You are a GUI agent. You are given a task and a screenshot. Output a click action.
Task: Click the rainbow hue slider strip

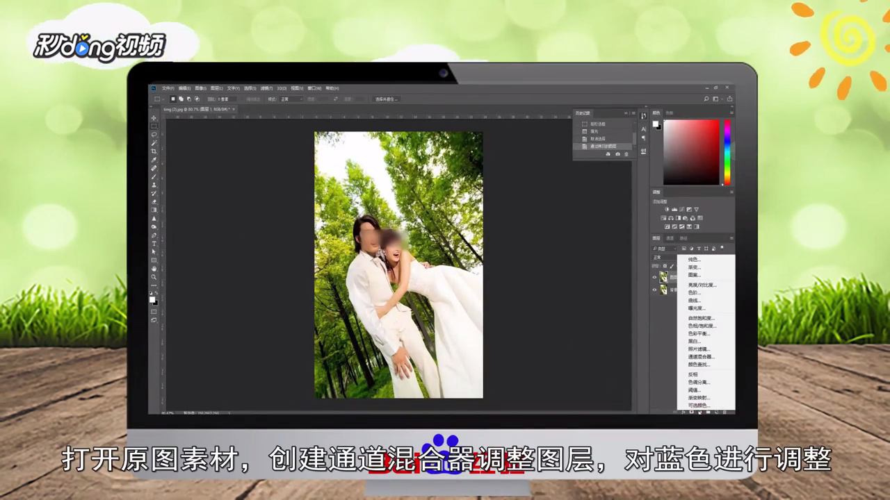[727, 152]
